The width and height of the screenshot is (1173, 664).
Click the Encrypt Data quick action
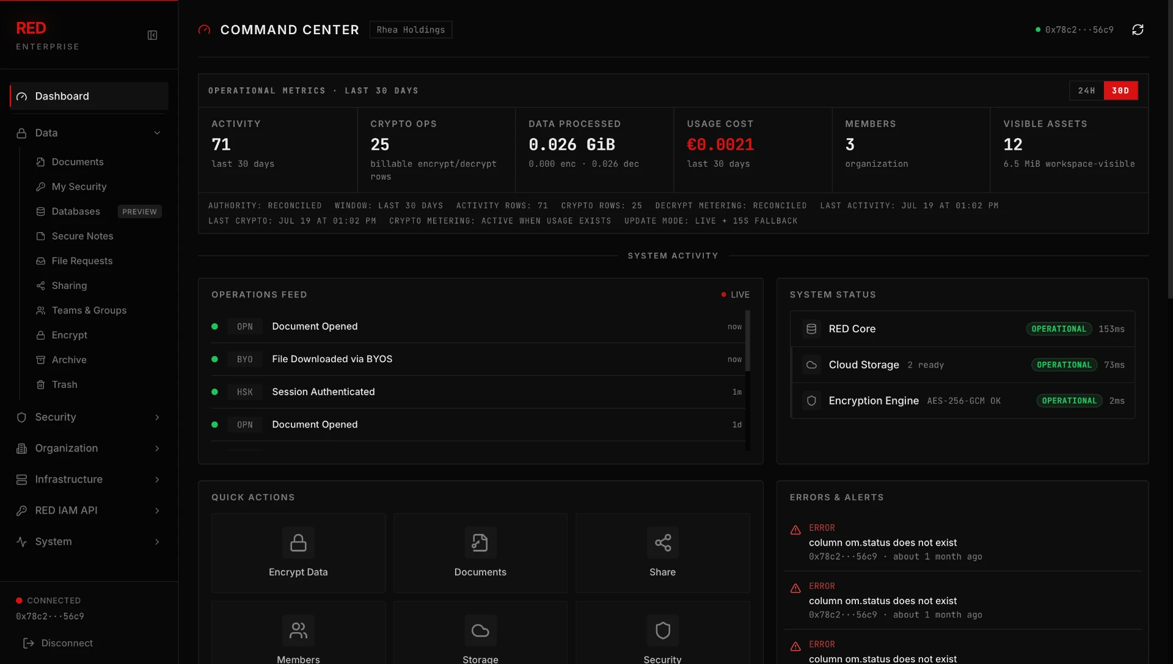tap(298, 553)
